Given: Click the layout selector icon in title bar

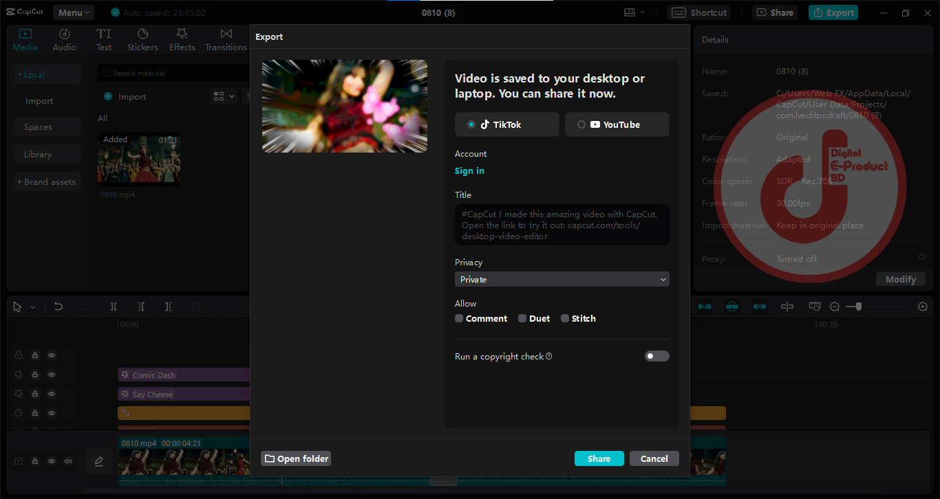Looking at the screenshot, I should click(634, 12).
